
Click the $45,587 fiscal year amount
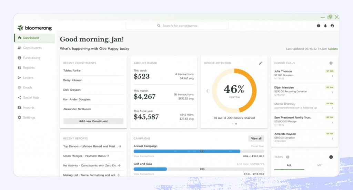[146, 117]
